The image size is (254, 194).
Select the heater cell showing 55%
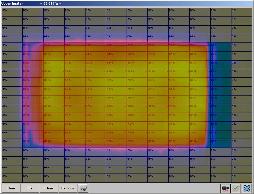(179, 82)
